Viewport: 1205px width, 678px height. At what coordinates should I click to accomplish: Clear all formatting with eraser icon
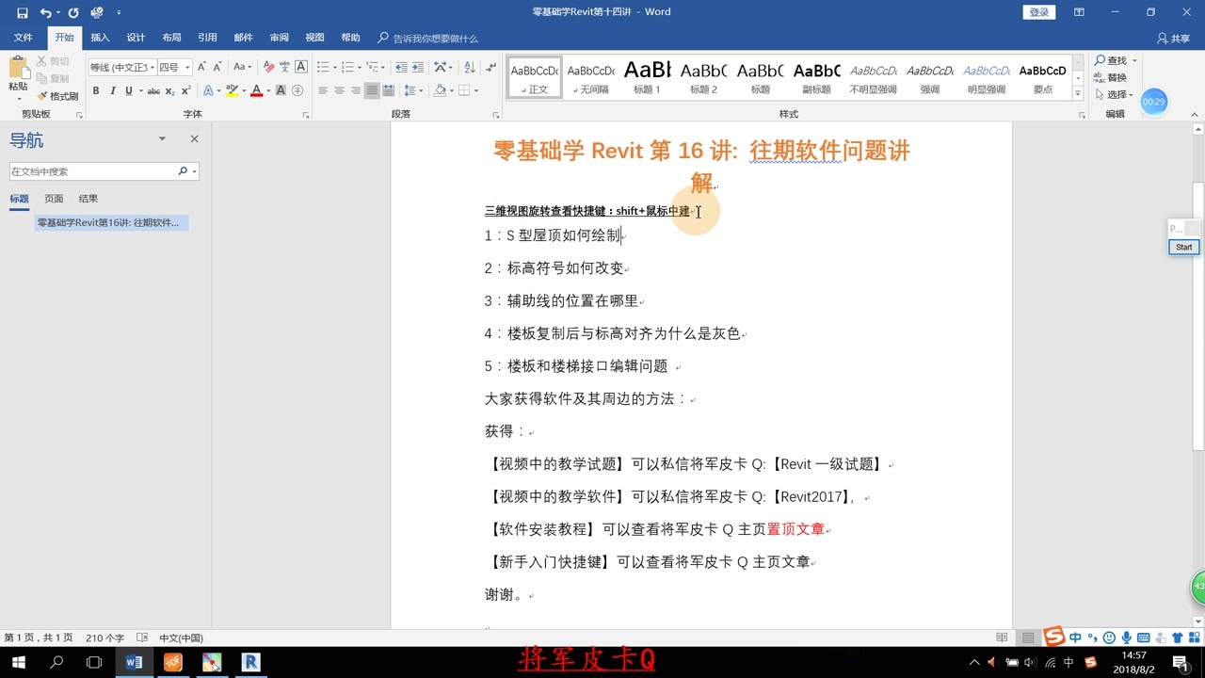pos(269,67)
